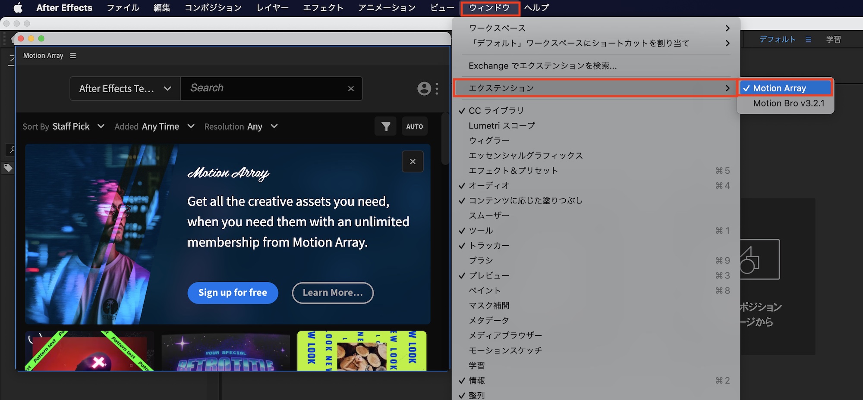Viewport: 863px width, 400px height.
Task: Open 学習 panel from window menu
Action: click(596, 366)
